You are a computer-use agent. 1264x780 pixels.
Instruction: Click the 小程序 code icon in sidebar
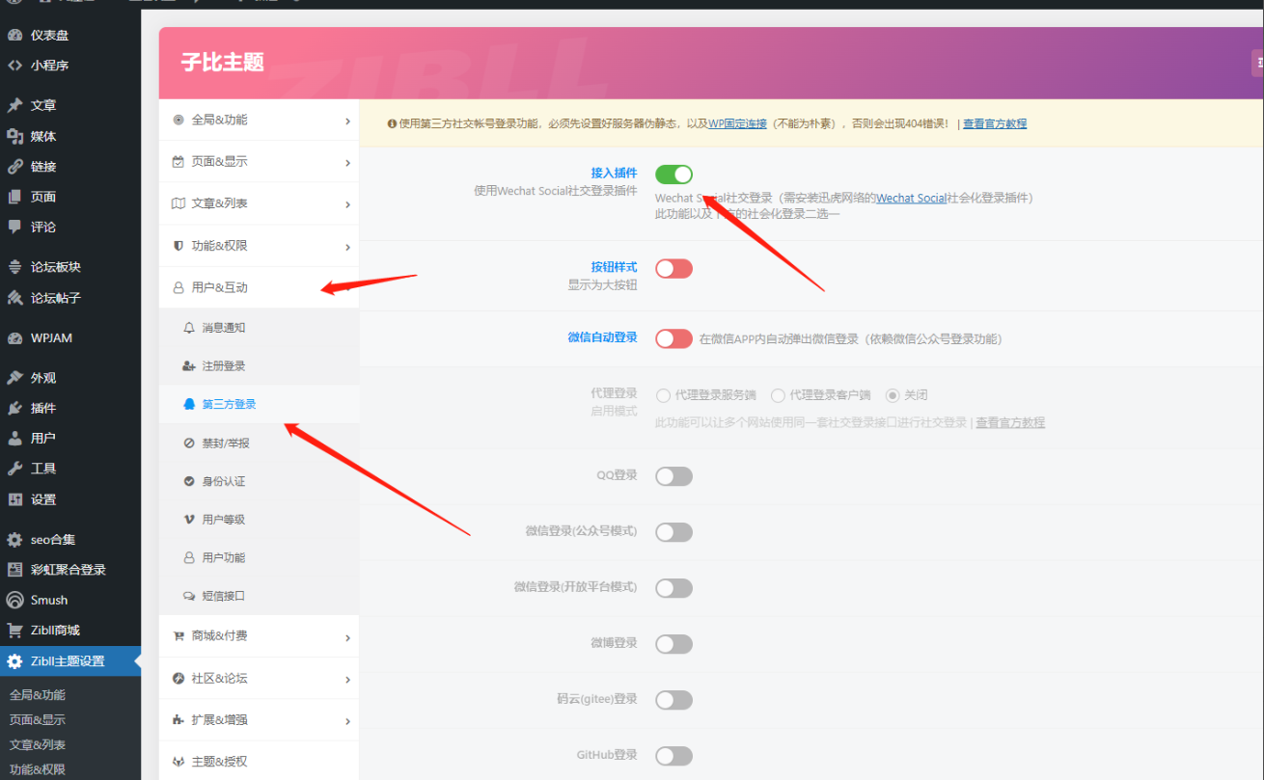point(14,66)
